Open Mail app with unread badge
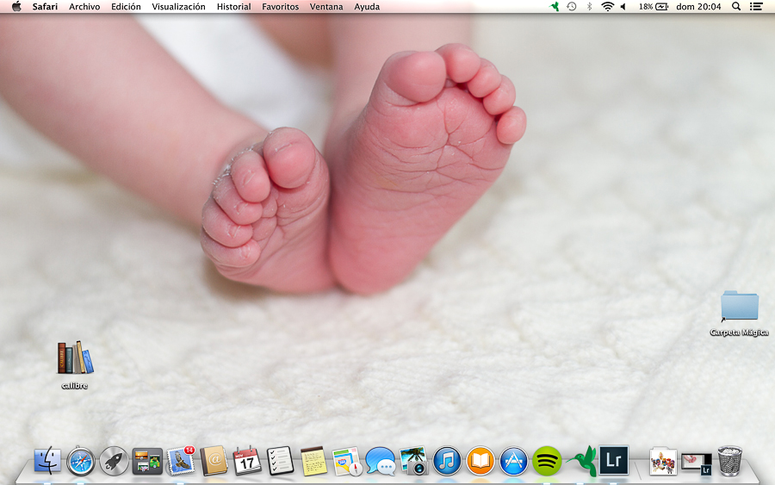 [x=181, y=461]
